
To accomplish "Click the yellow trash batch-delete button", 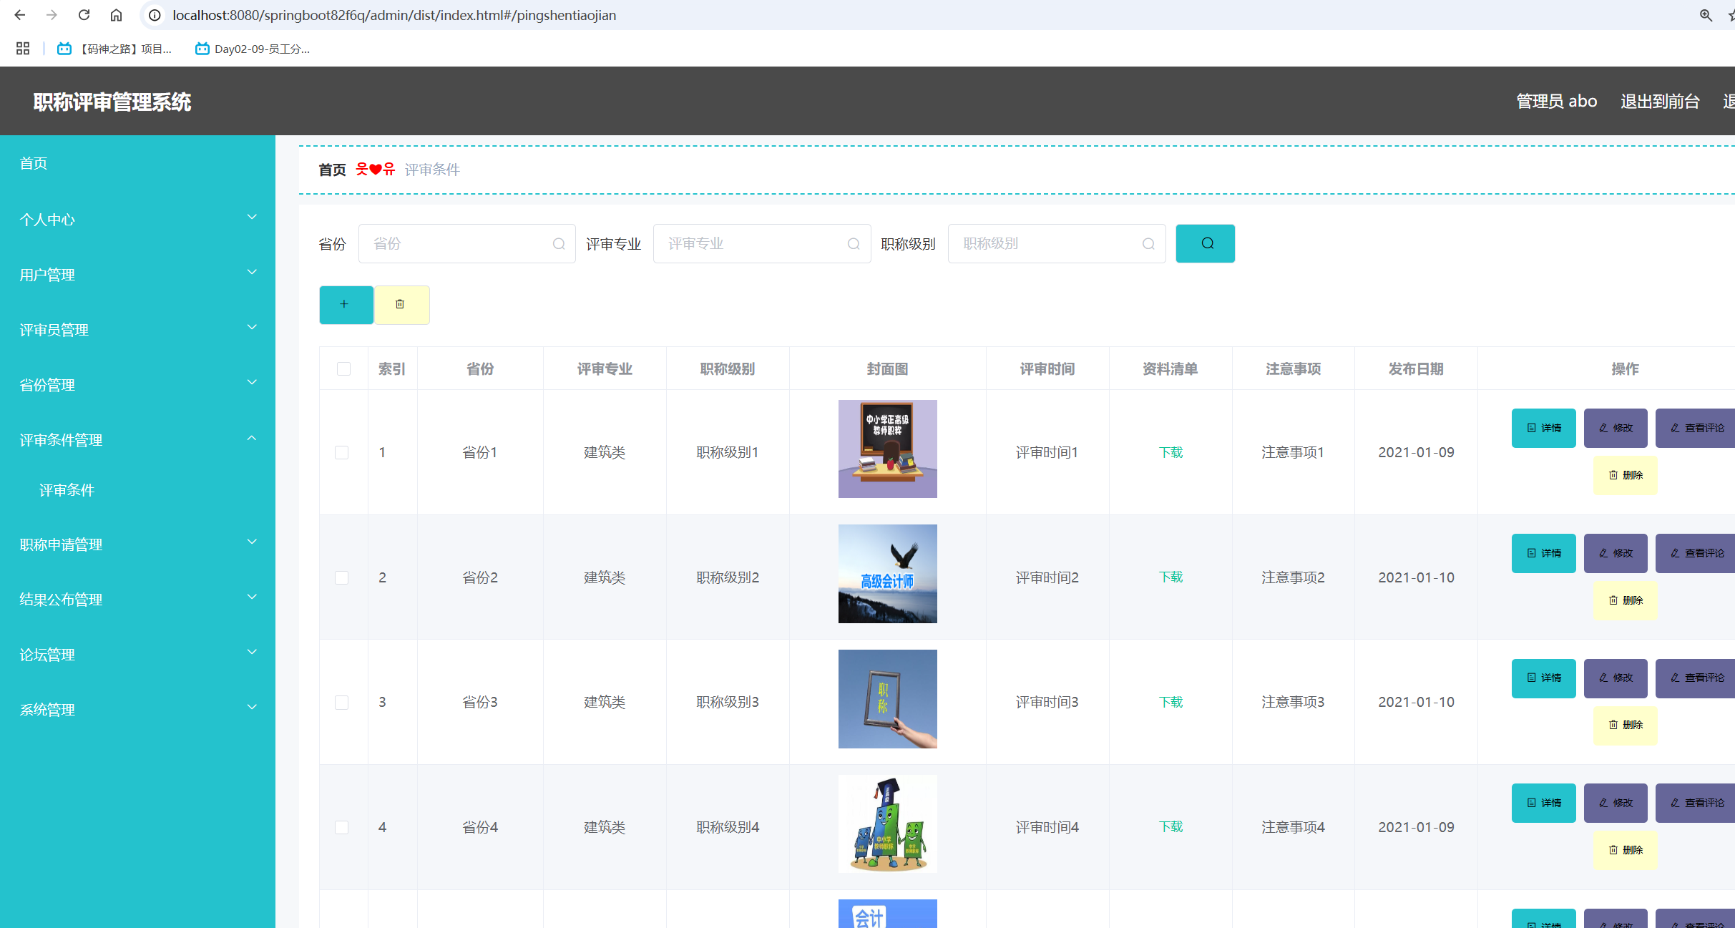I will 401,305.
